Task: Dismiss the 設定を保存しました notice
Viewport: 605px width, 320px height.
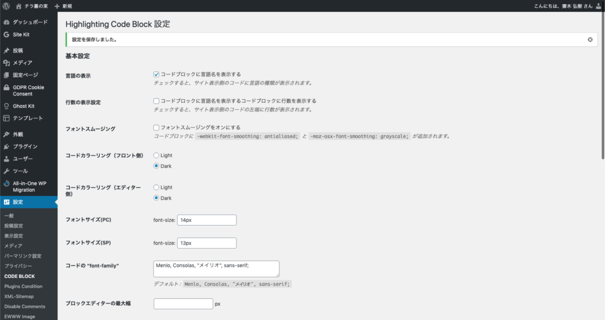Action: (x=590, y=40)
